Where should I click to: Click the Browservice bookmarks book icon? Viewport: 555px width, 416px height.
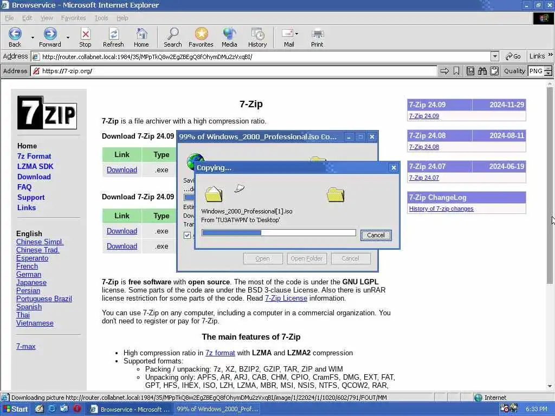coord(470,71)
